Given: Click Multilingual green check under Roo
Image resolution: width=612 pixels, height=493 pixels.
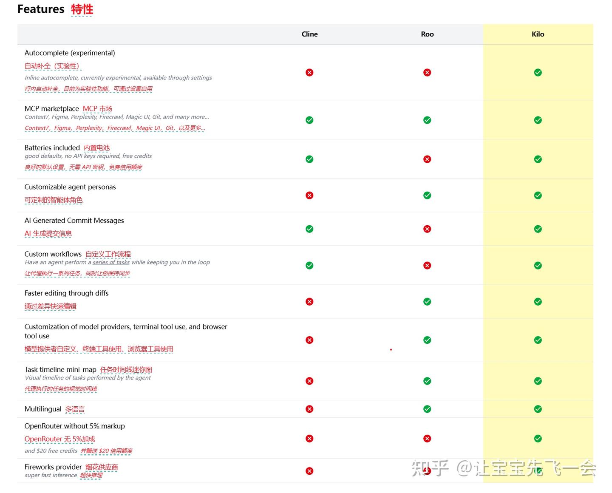Looking at the screenshot, I should [x=427, y=409].
